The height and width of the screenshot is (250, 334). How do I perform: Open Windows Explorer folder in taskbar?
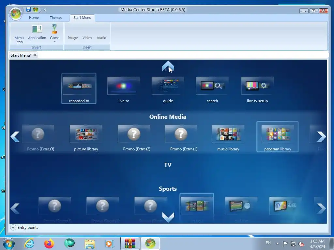pos(90,243)
